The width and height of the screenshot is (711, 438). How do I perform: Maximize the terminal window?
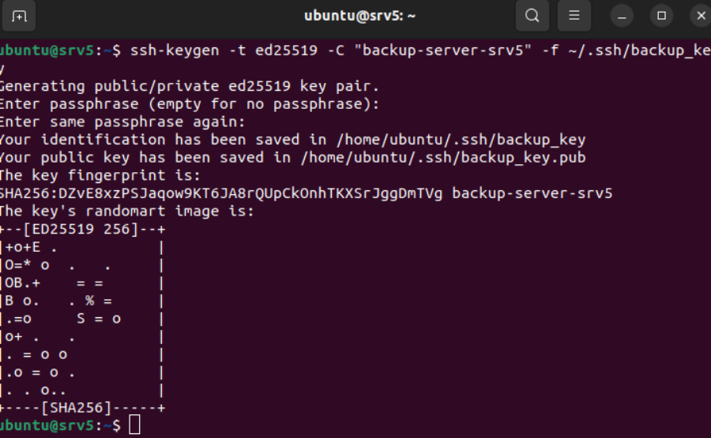coord(662,16)
